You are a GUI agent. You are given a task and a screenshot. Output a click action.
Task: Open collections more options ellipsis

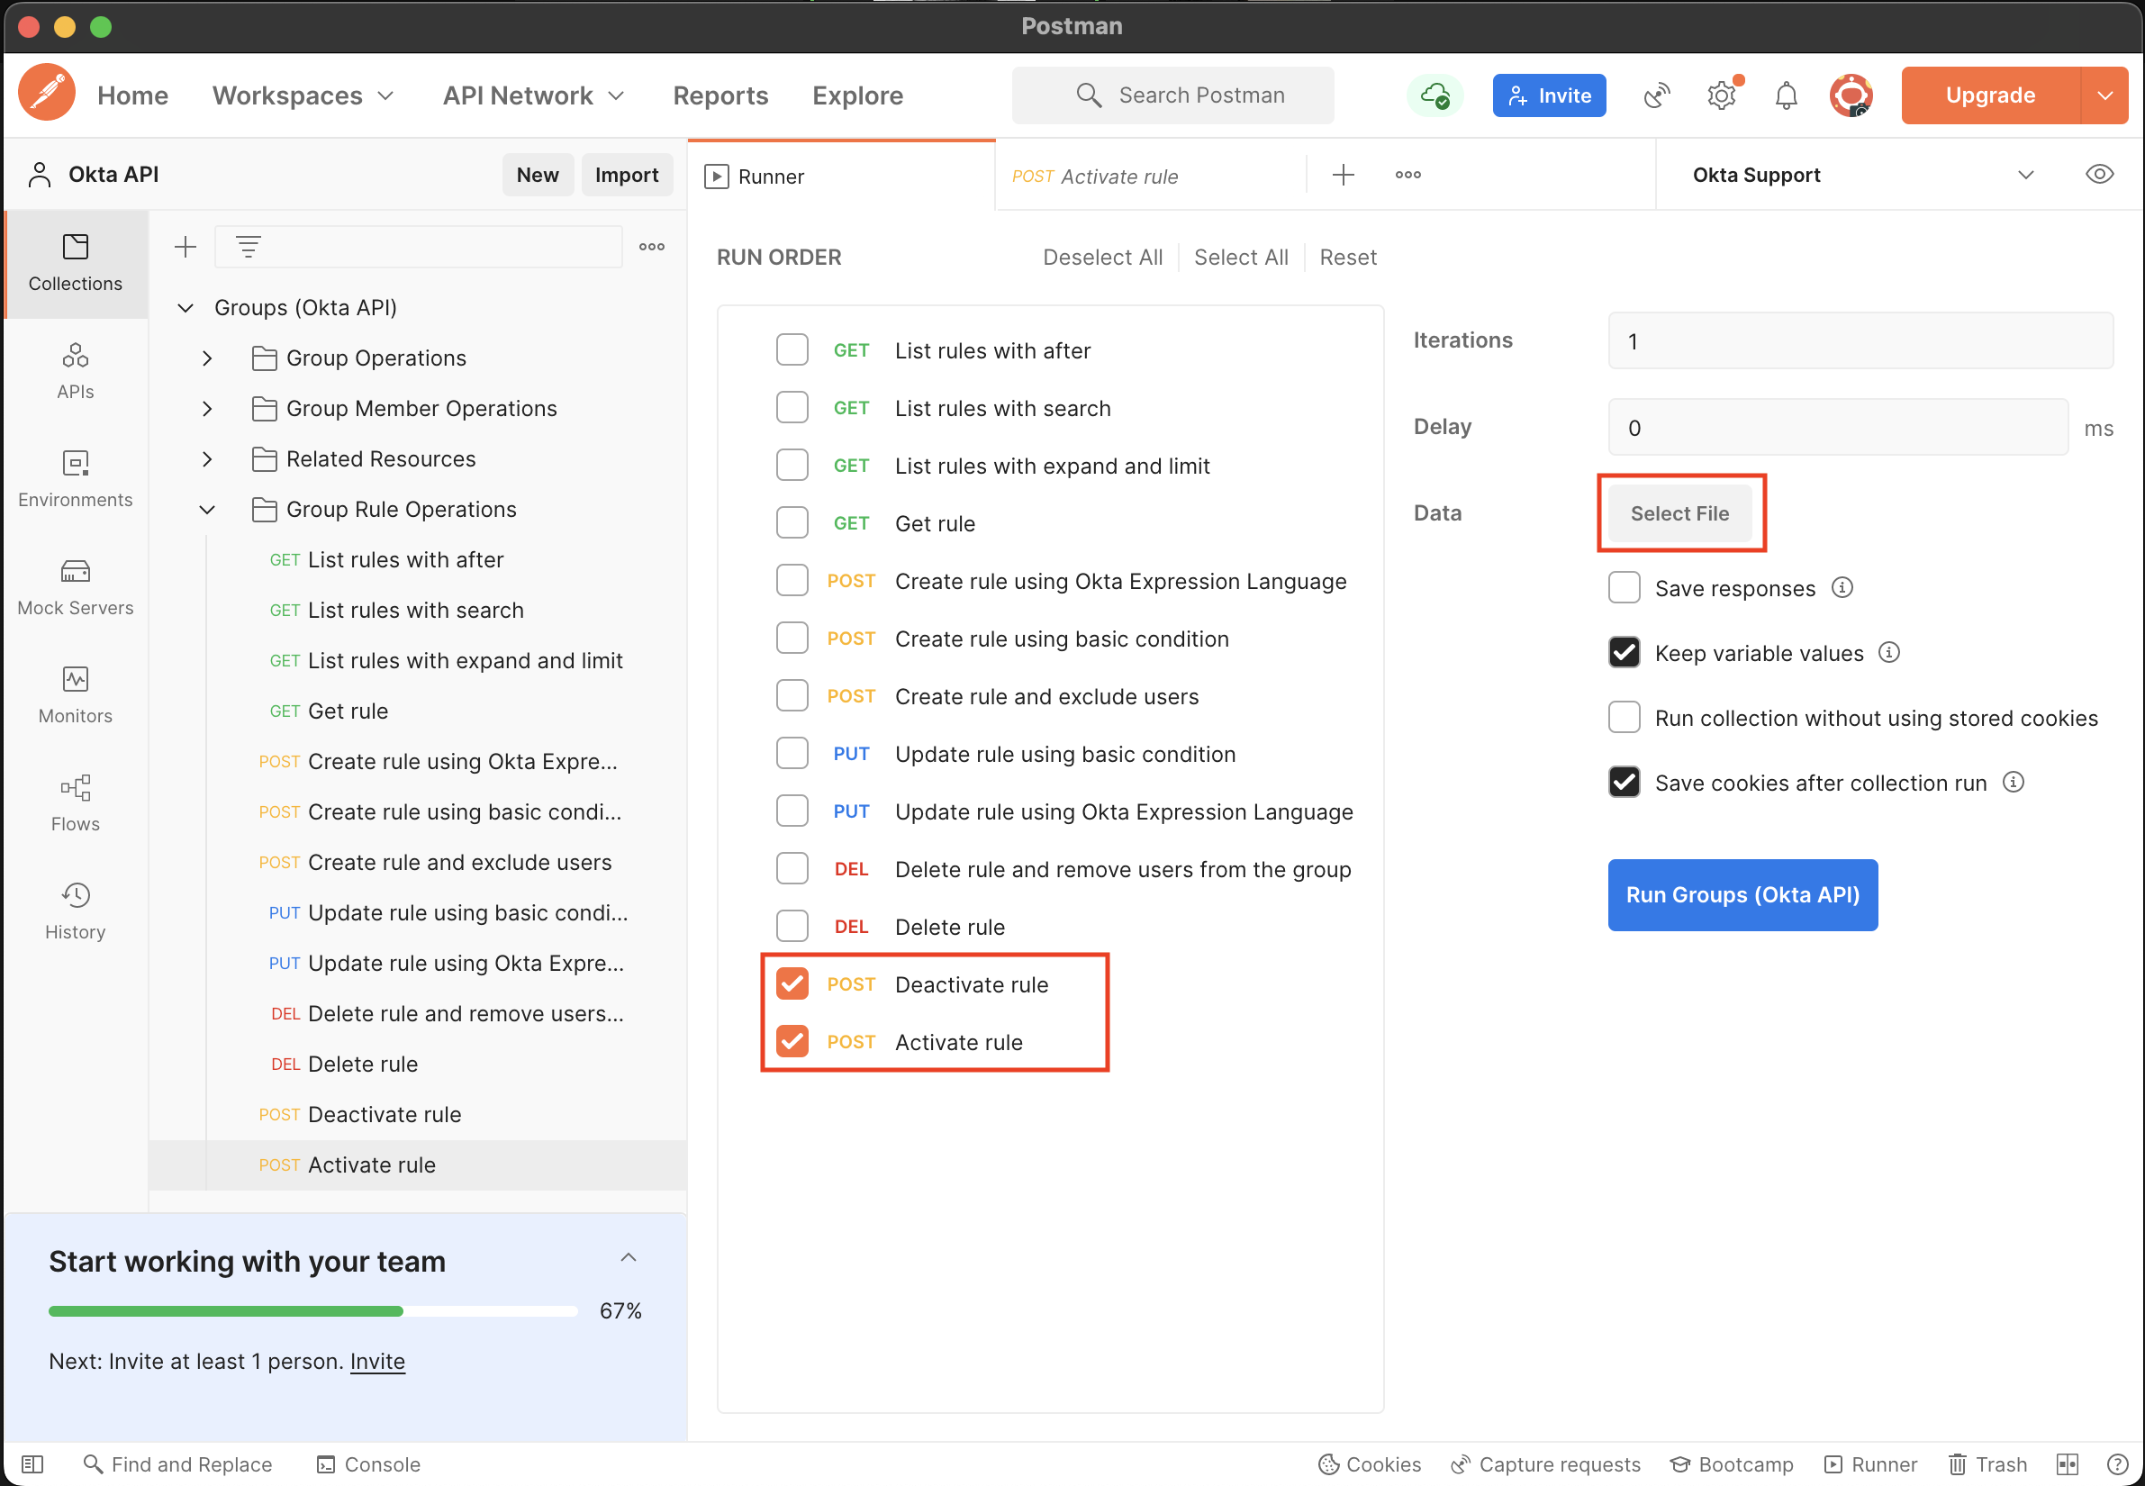(652, 247)
